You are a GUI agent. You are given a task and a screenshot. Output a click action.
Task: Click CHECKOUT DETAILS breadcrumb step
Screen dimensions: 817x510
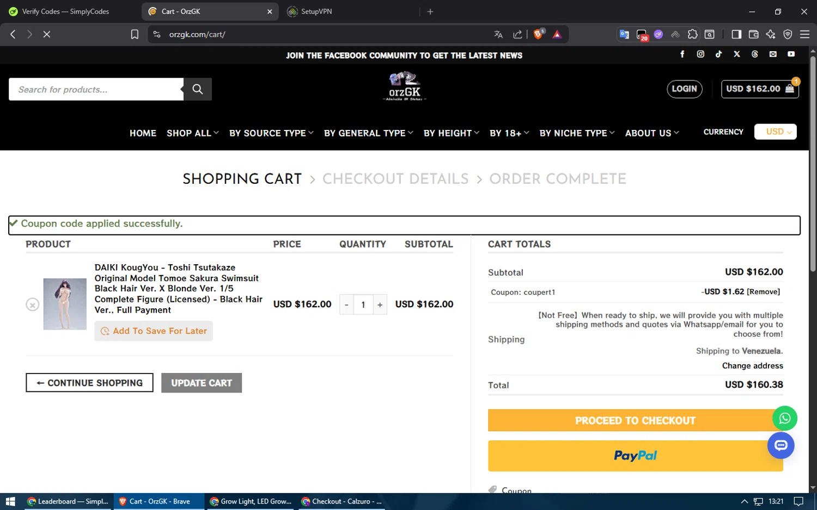point(395,179)
